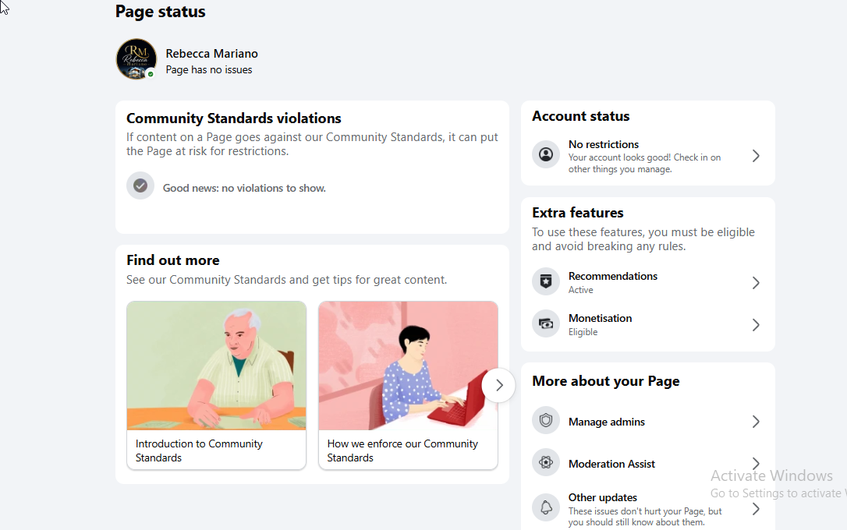Open Introduction to Community Standards card
This screenshot has height=530, width=847.
216,385
